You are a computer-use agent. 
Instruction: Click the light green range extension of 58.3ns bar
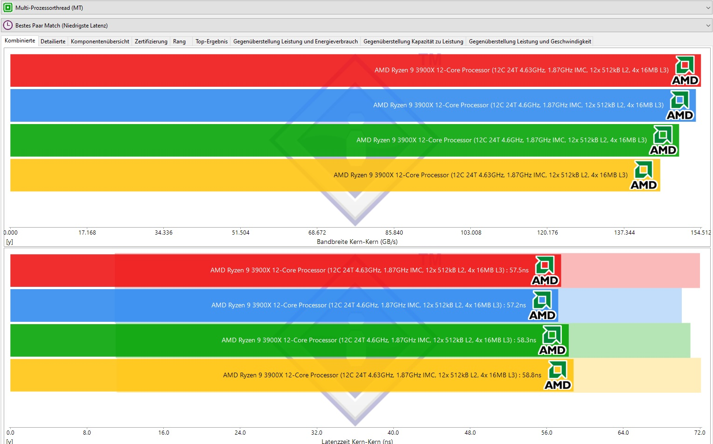(629, 340)
